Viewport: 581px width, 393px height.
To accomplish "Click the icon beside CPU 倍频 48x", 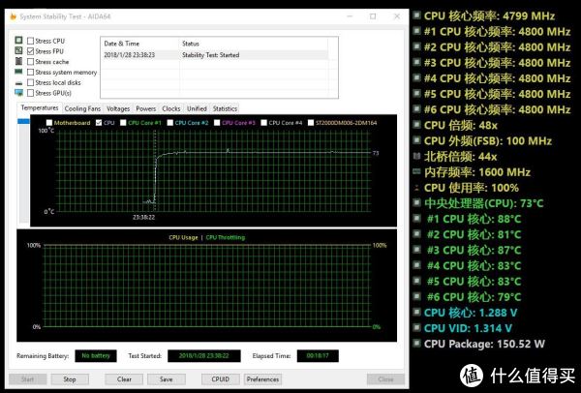I will point(417,125).
